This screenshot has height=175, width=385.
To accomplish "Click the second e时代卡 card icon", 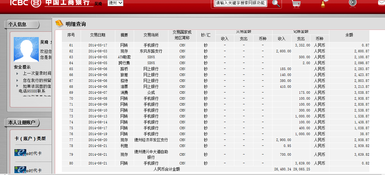I will tap(20, 170).
